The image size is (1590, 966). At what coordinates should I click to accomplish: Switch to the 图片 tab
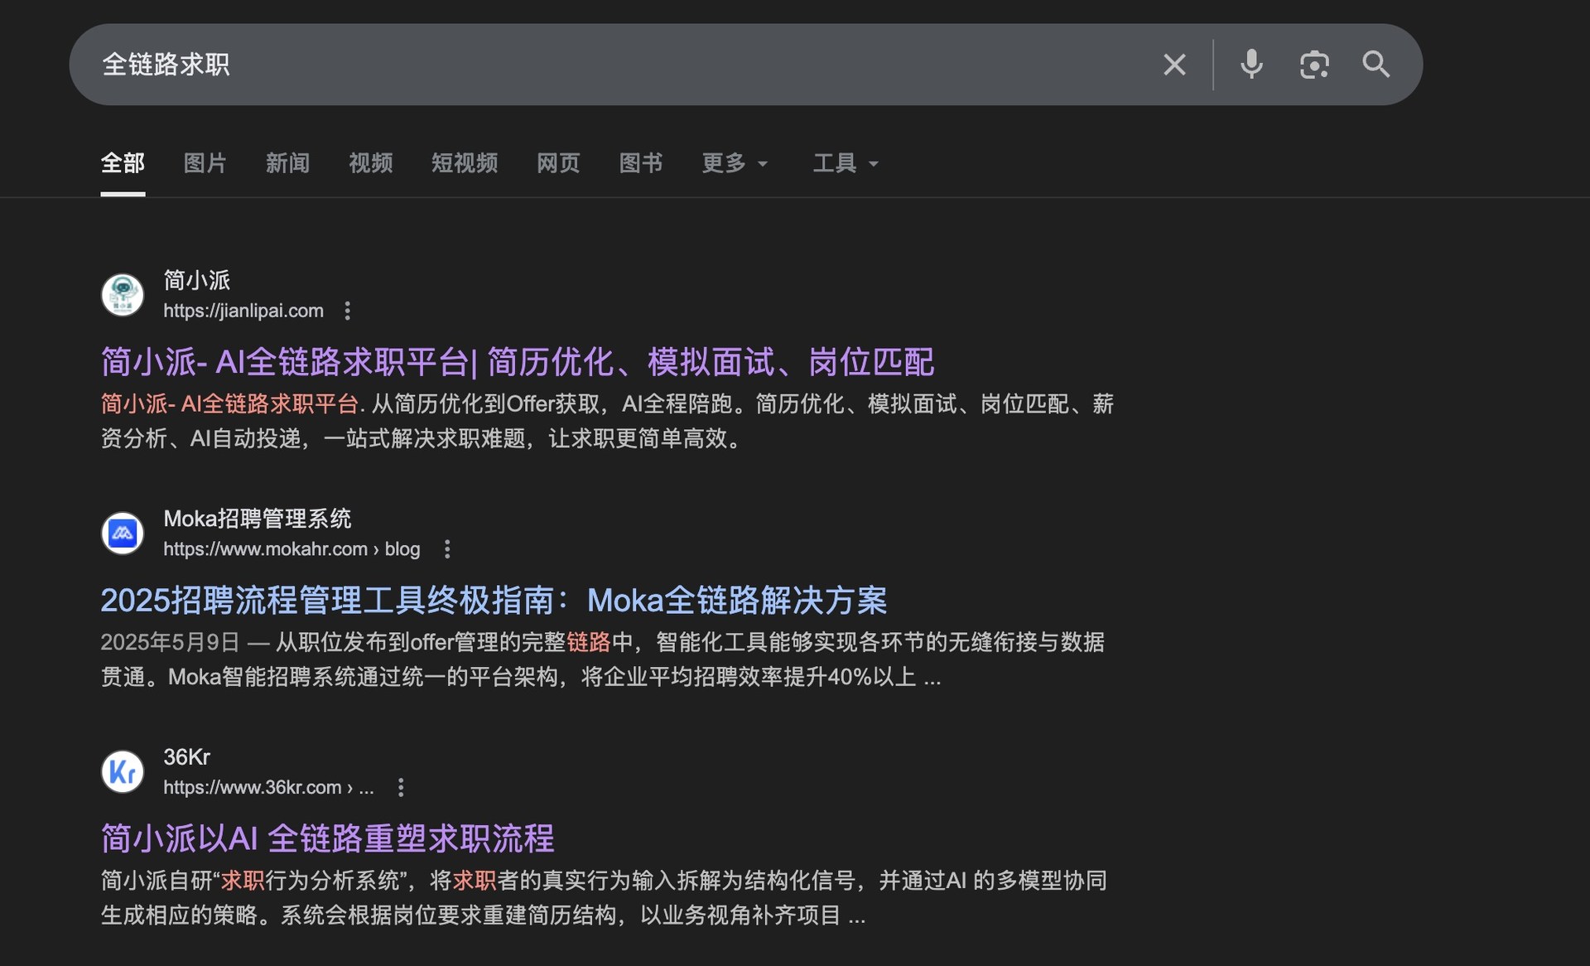[205, 163]
